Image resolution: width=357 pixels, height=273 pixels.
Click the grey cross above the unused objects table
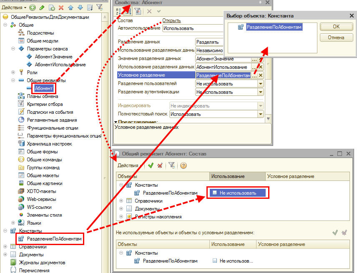click(344, 233)
